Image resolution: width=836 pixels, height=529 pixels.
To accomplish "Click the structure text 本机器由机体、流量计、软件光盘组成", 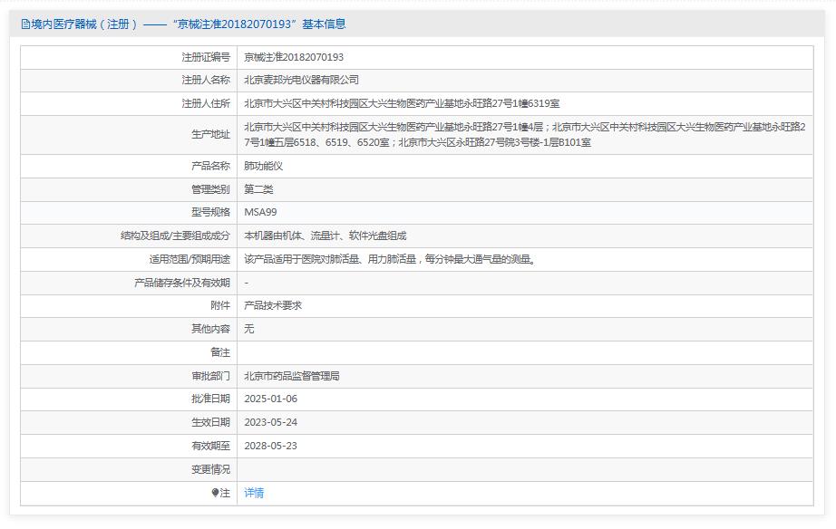I will tap(326, 236).
